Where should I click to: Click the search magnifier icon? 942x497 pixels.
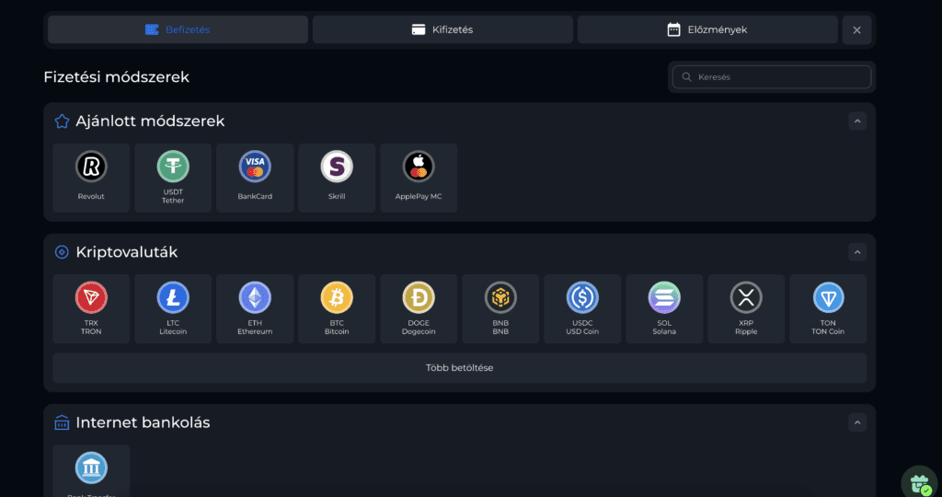coord(686,77)
